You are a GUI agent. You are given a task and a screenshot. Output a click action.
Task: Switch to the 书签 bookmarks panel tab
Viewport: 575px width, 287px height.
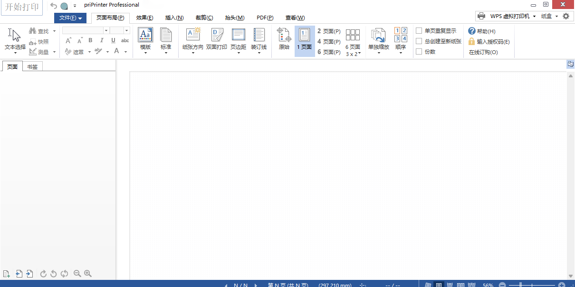coord(32,67)
